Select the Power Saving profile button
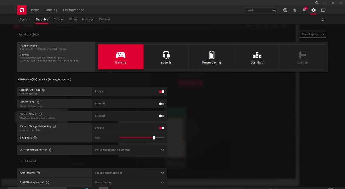This screenshot has width=345, height=189. pyautogui.click(x=212, y=57)
